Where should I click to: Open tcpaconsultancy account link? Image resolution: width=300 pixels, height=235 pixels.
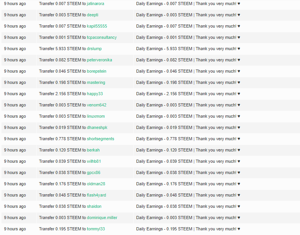pyautogui.click(x=102, y=37)
